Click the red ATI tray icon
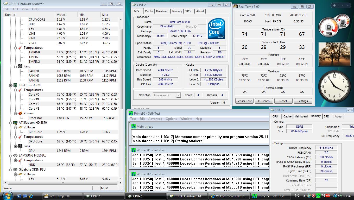The width and height of the screenshot is (354, 200). tap(328, 196)
